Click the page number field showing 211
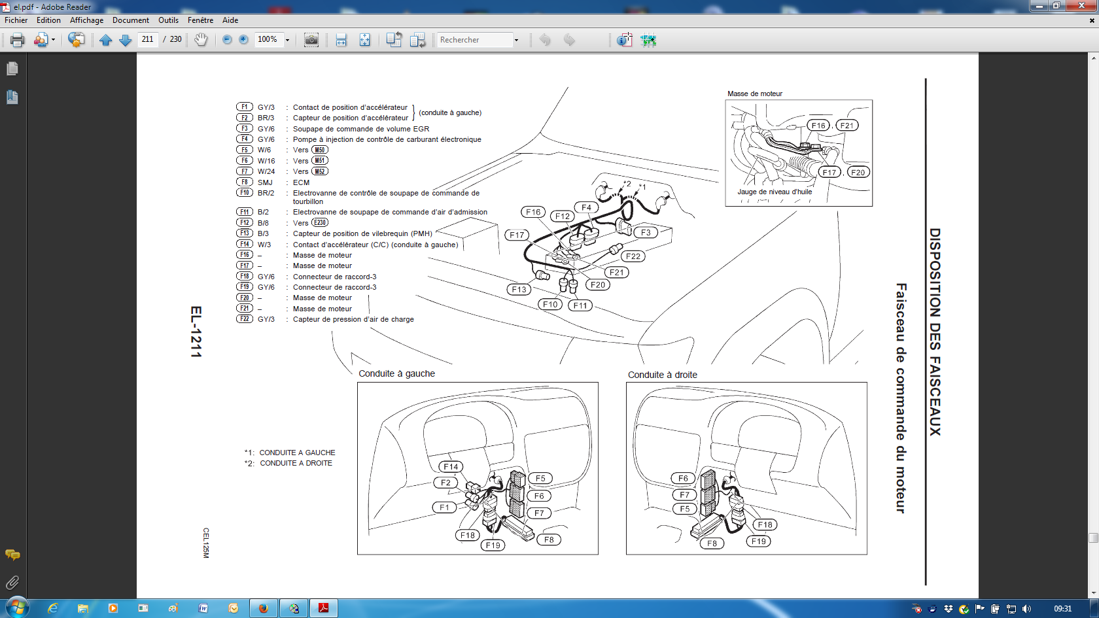 [x=148, y=39]
